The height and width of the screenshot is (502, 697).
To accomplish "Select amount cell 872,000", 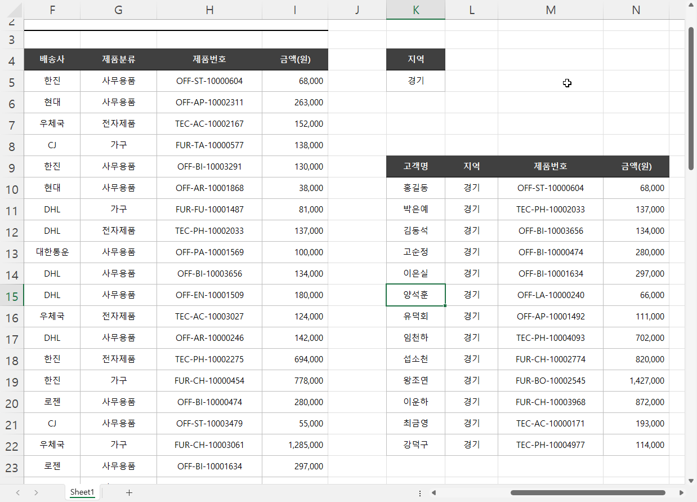I will point(636,402).
